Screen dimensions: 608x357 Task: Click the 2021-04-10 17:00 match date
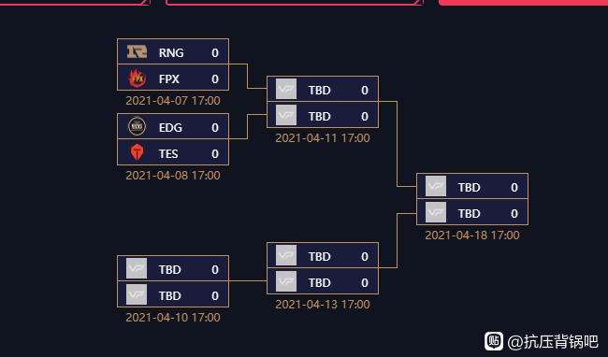click(x=173, y=318)
